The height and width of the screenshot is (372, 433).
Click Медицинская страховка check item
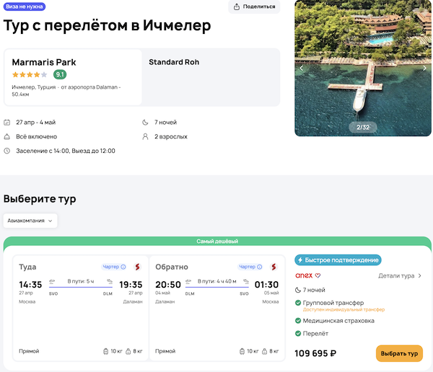(338, 321)
